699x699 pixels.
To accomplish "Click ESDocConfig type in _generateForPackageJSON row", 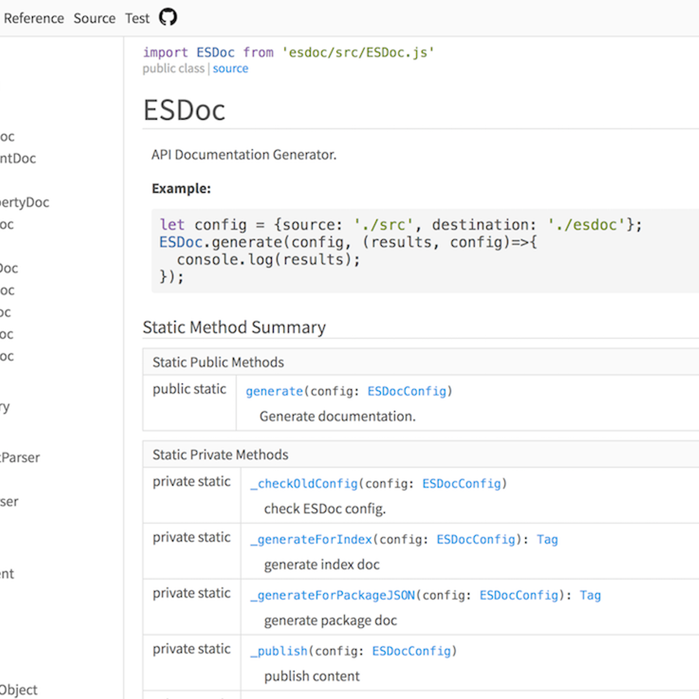I will (519, 595).
